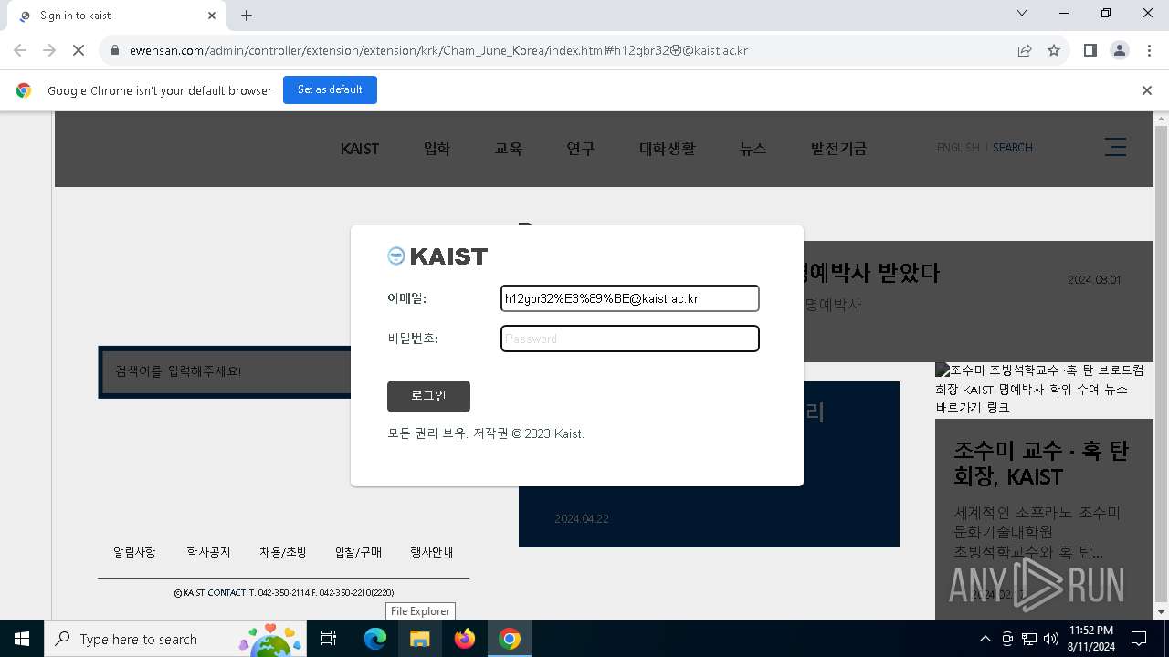Open the Chrome profile avatar

click(x=1120, y=51)
